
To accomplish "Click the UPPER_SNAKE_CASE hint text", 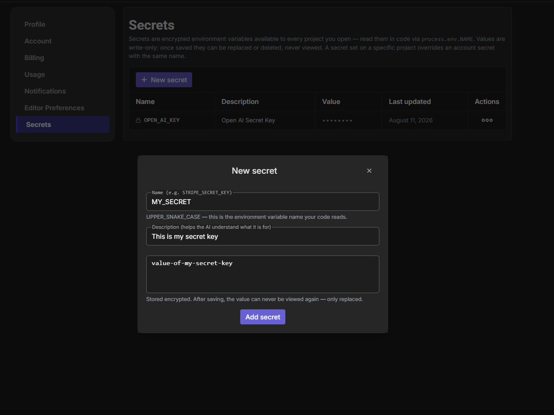I will coord(247,217).
